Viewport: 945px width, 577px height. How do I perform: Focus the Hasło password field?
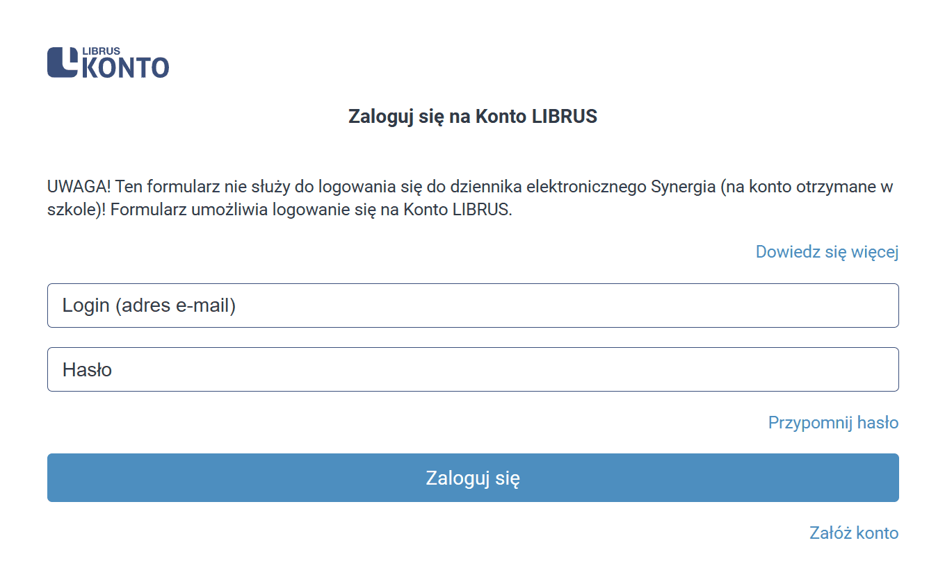click(x=473, y=369)
